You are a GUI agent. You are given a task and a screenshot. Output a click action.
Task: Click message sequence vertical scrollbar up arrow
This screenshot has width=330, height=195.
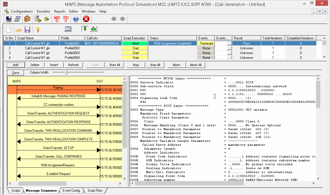point(125,79)
